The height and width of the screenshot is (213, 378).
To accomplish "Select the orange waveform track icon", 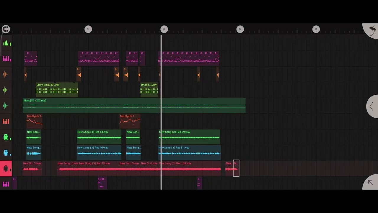I will point(6,74).
